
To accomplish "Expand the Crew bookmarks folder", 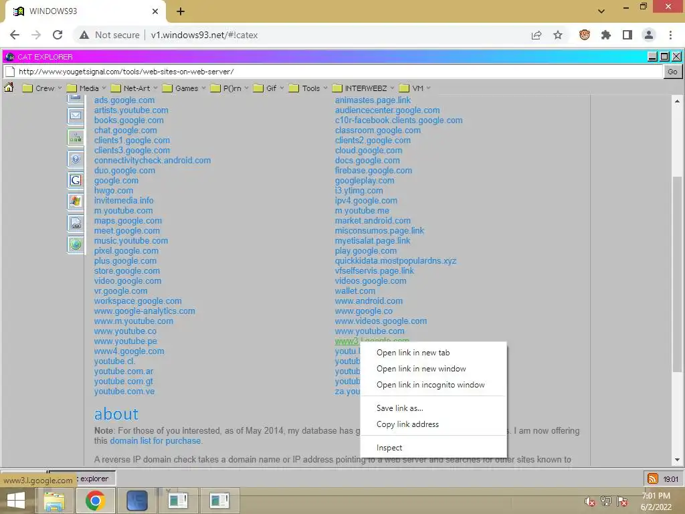I will 42,88.
